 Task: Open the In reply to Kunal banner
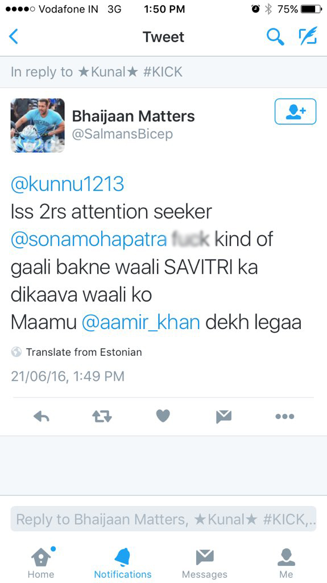(x=164, y=72)
